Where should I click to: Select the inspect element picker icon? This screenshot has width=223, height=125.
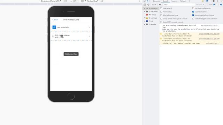(145, 1)
